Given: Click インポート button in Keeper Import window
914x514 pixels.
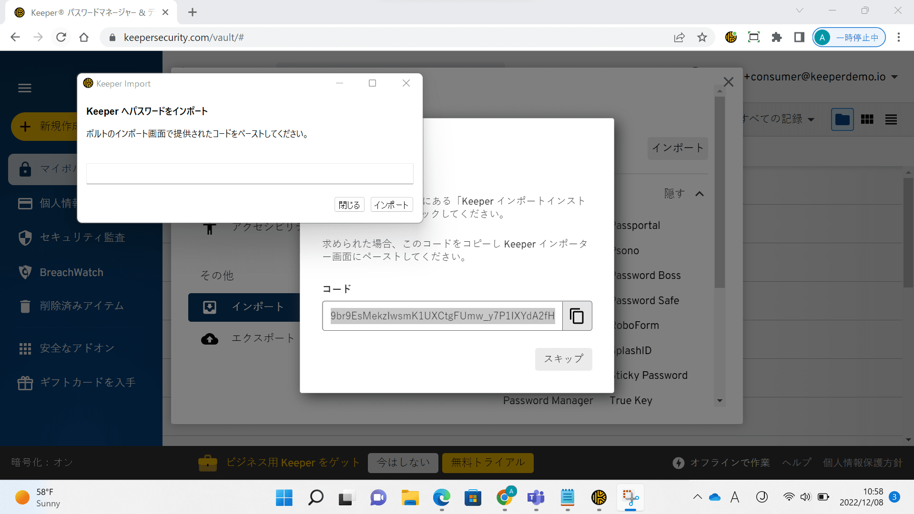Looking at the screenshot, I should (x=391, y=205).
